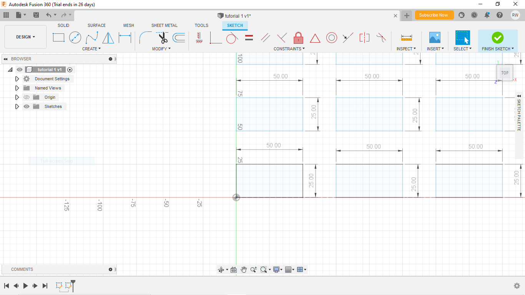This screenshot has width=525, height=295.
Task: Toggle visibility of the Origin folder
Action: click(x=27, y=97)
